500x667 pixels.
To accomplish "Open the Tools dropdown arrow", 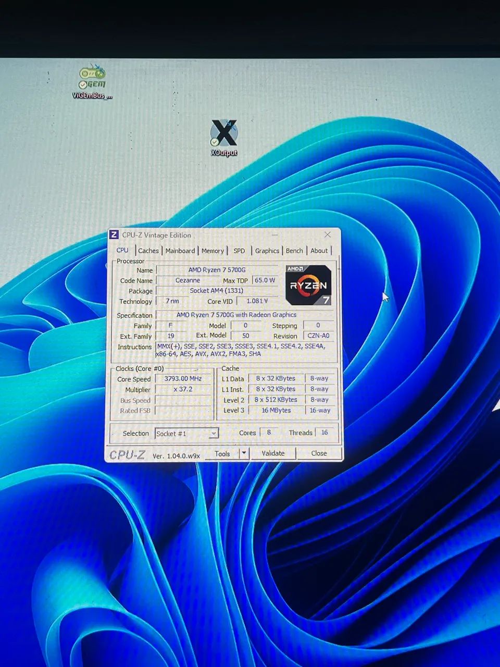I will (244, 453).
